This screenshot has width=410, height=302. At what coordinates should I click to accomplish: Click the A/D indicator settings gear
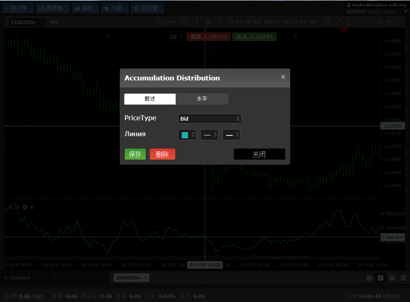click(x=25, y=207)
